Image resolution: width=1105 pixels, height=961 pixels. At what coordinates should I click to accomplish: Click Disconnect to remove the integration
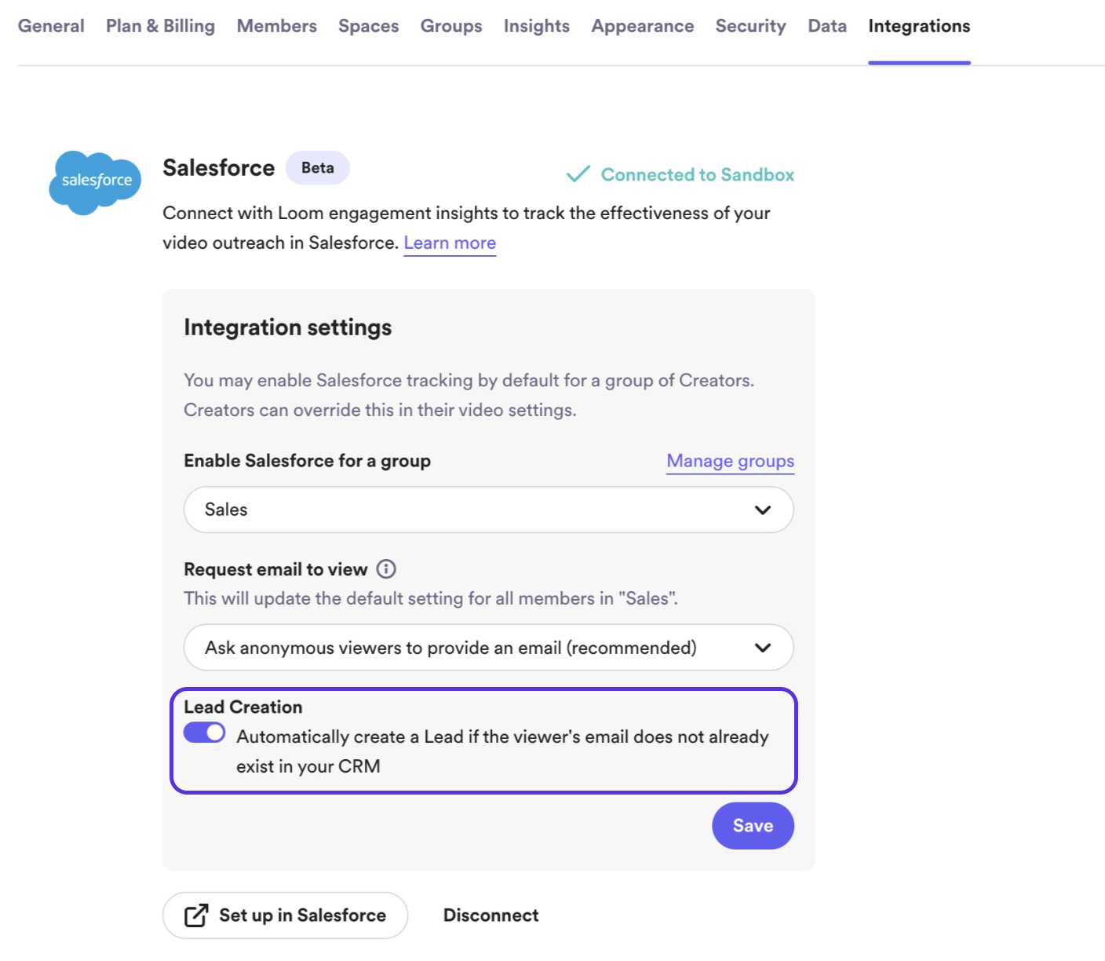point(491,915)
